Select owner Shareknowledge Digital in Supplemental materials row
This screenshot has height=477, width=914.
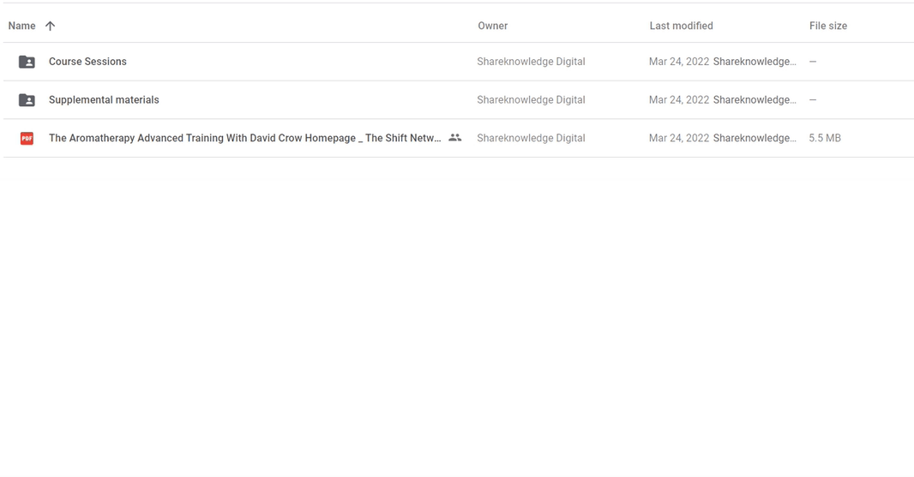[x=531, y=100]
